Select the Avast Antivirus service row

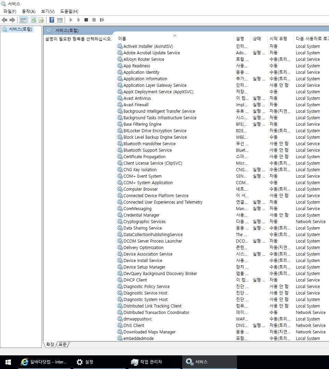(x=137, y=98)
